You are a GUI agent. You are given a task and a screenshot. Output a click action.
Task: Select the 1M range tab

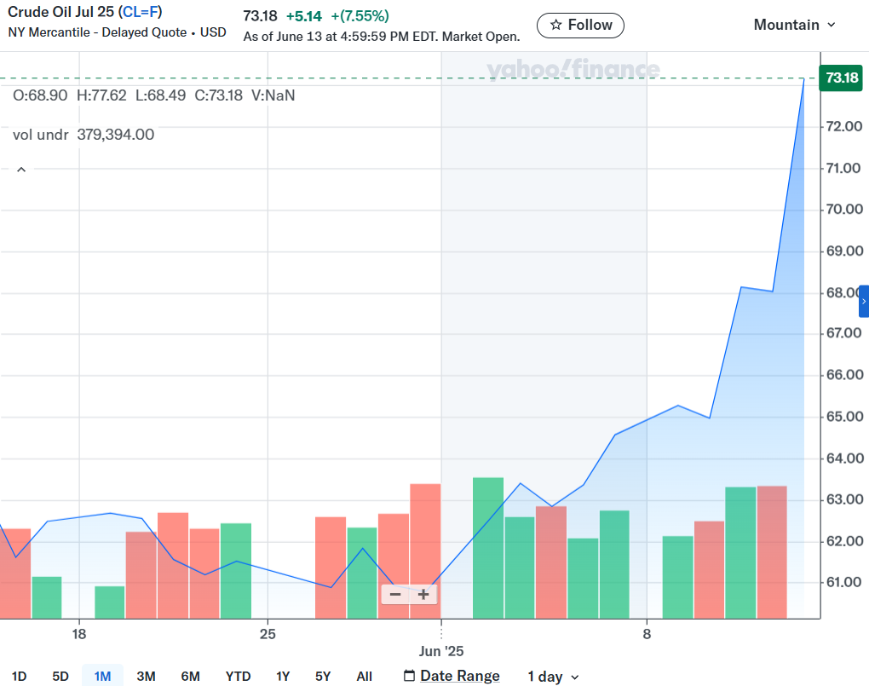102,676
